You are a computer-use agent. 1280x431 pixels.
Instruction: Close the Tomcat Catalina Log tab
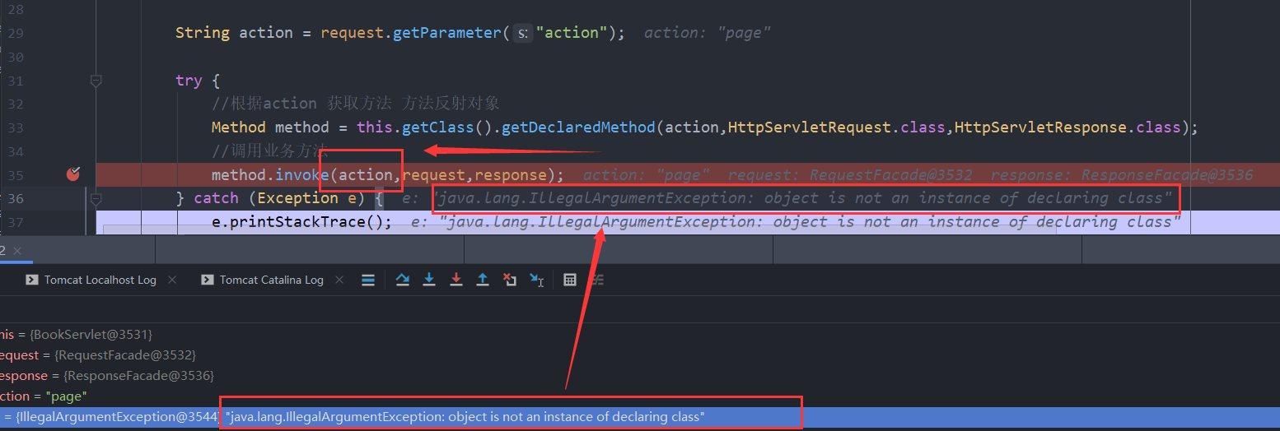(x=339, y=280)
